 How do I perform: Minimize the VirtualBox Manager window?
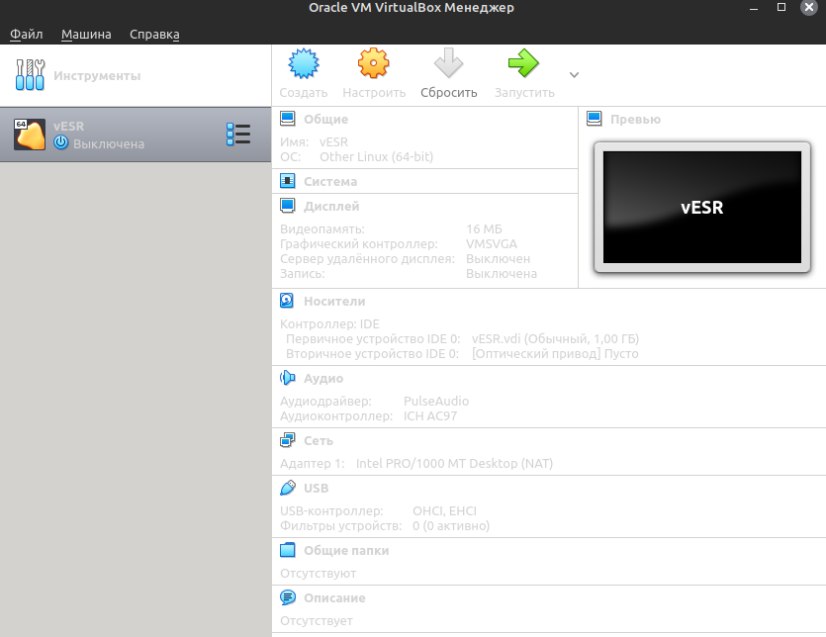point(754,9)
